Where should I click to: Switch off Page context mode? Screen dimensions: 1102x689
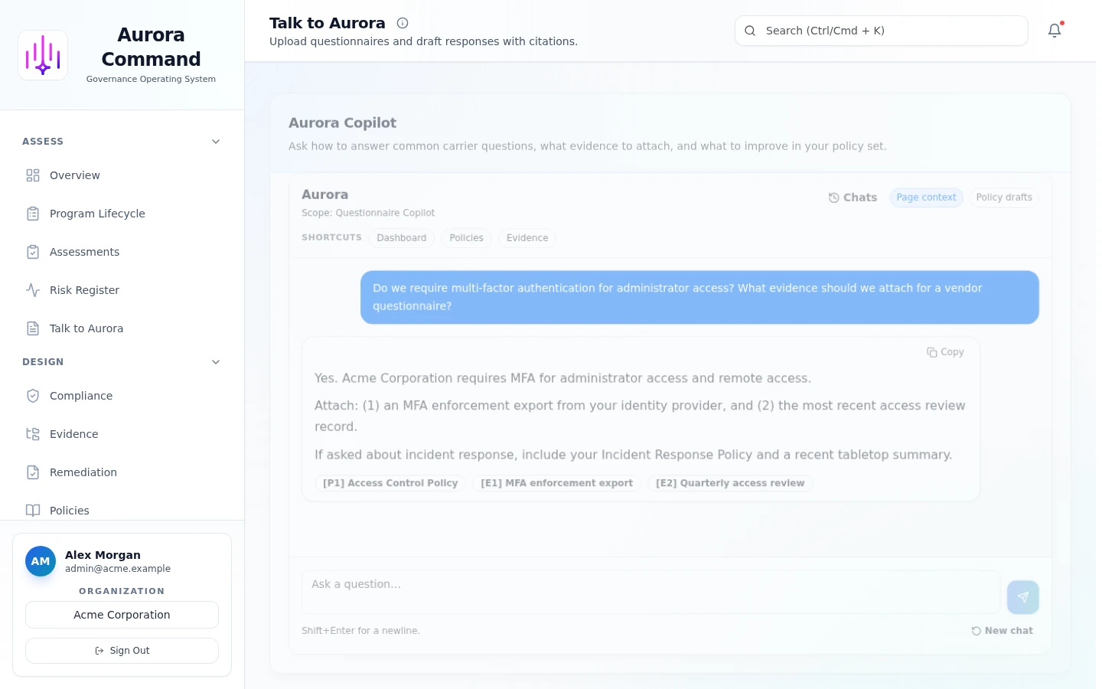[x=926, y=198]
